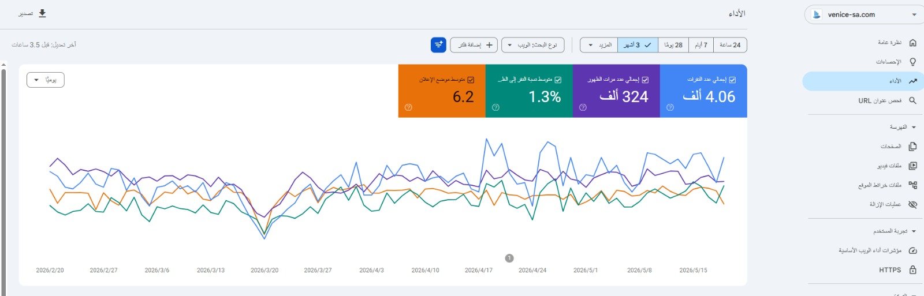The image size is (924, 296).
Task: Open the المزيد more date ranges dropdown
Action: coord(599,45)
